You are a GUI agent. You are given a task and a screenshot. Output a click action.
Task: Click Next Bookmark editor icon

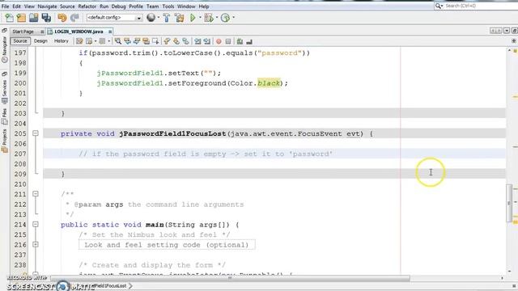point(176,41)
